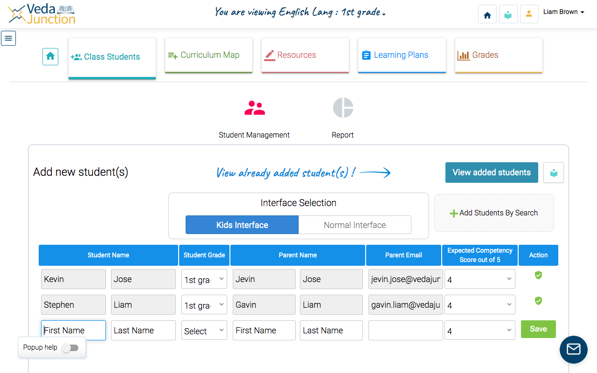Open competency score dropdown for Kevin Jose
The height and width of the screenshot is (373, 597).
click(x=479, y=279)
